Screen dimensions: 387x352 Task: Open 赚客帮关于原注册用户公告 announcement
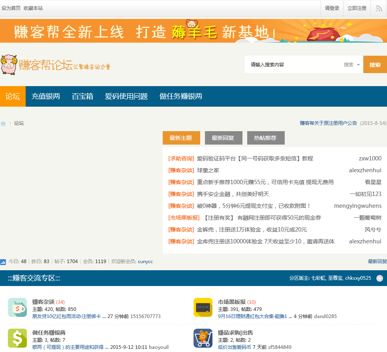click(328, 123)
